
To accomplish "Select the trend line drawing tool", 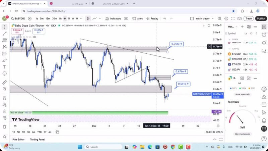I will 5,34.
